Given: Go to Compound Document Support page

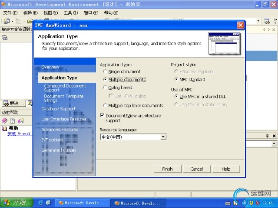Looking at the screenshot, I should point(65,88).
